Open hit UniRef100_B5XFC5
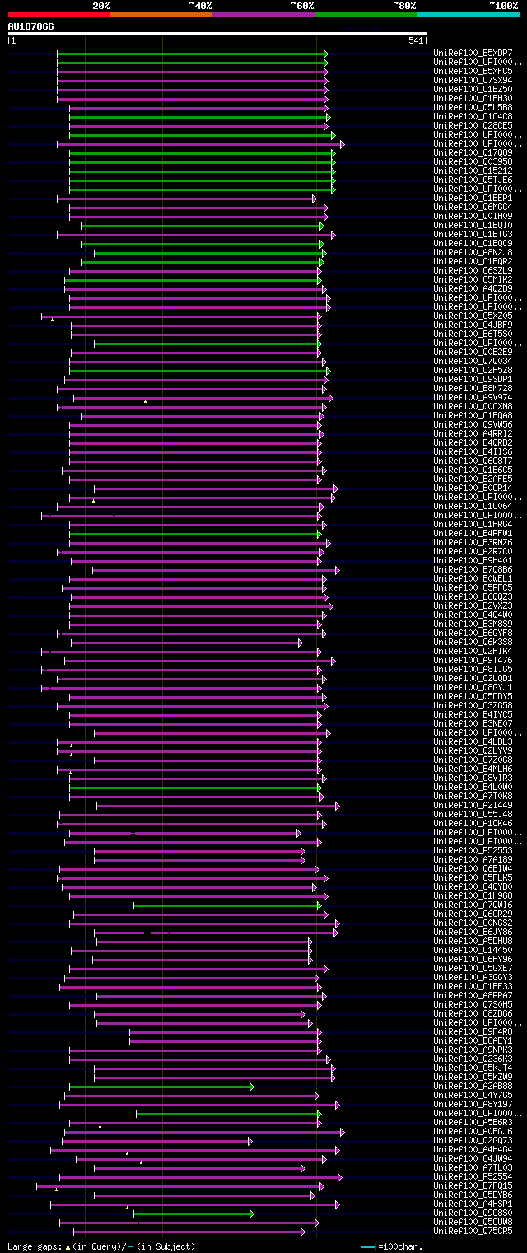The height and width of the screenshot is (1253, 527). (473, 72)
